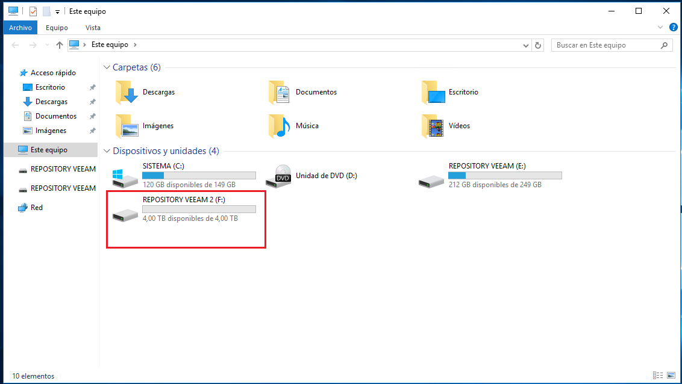
Task: Open the Archivo menu
Action: coord(20,27)
